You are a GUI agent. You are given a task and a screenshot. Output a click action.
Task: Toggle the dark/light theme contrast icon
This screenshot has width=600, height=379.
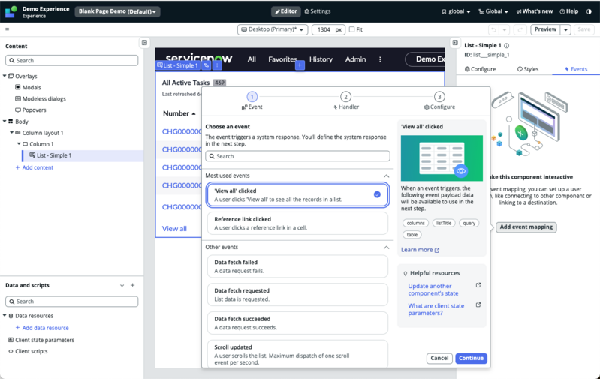tap(589, 11)
